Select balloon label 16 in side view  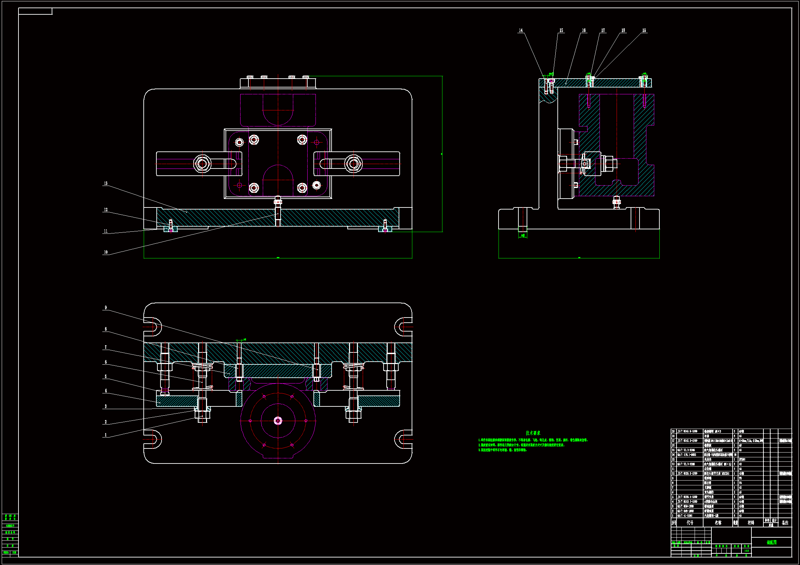pos(584,31)
